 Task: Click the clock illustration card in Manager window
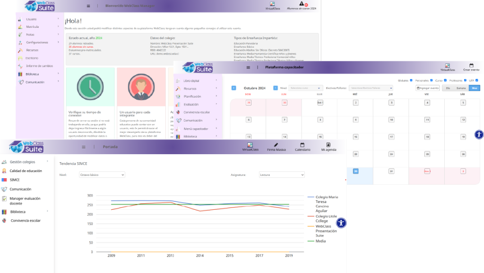coord(90,87)
